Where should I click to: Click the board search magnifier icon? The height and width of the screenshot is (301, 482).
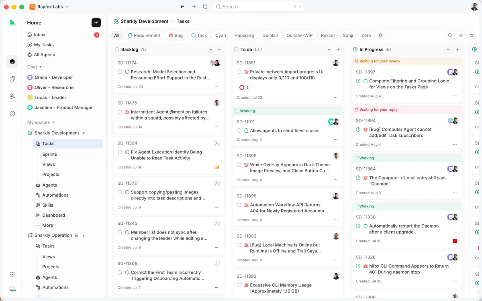click(x=450, y=35)
